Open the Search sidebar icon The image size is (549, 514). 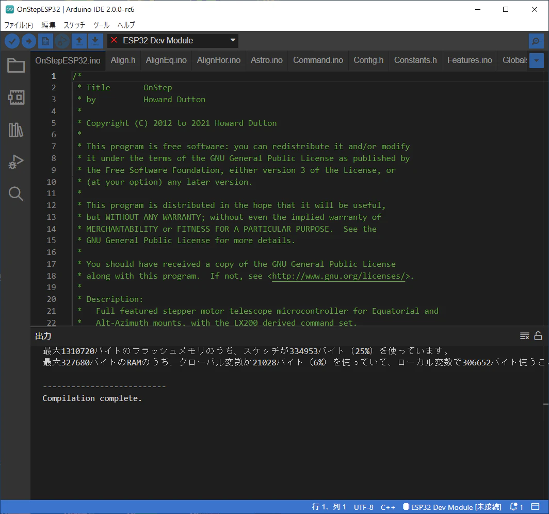tap(16, 194)
